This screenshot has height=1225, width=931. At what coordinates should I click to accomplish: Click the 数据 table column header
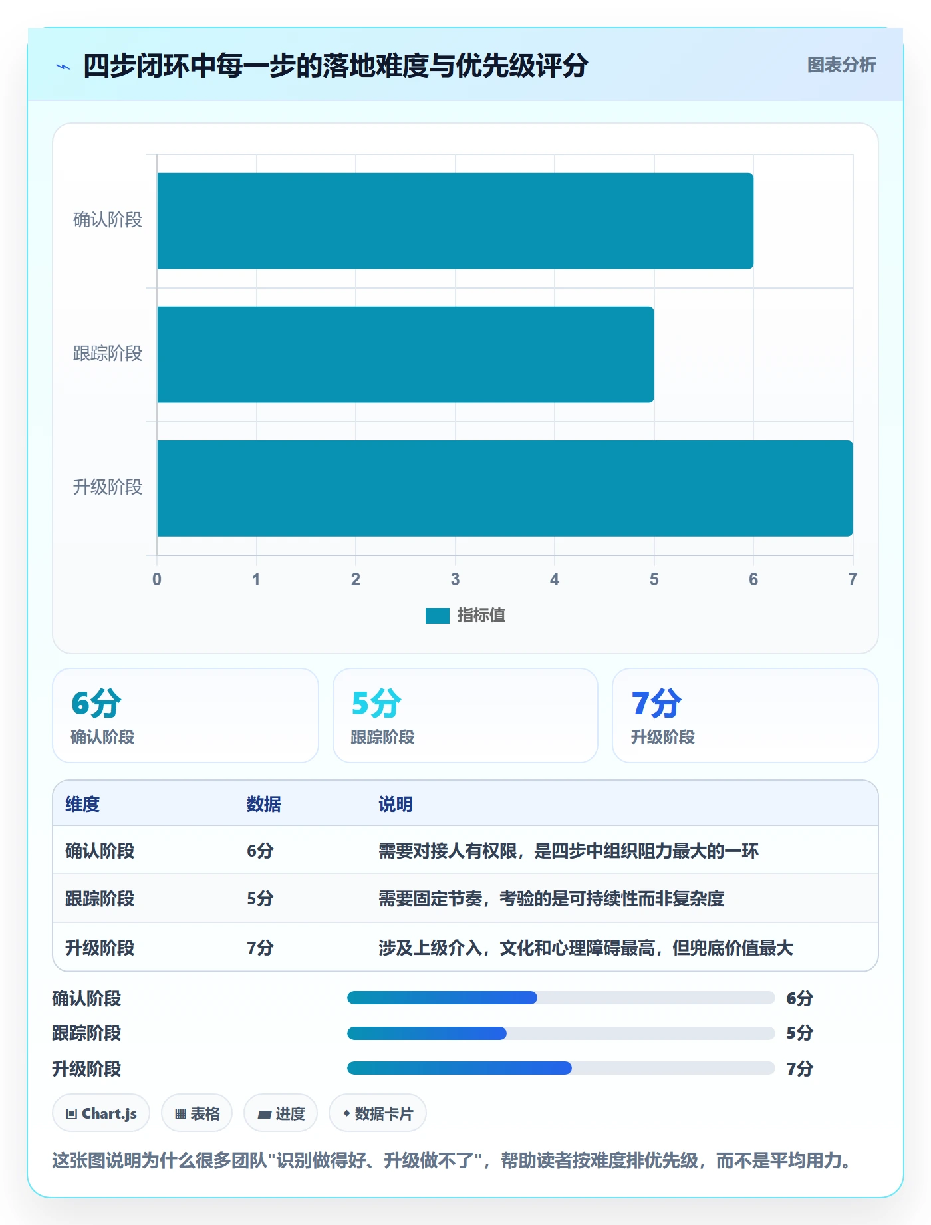coord(264,804)
